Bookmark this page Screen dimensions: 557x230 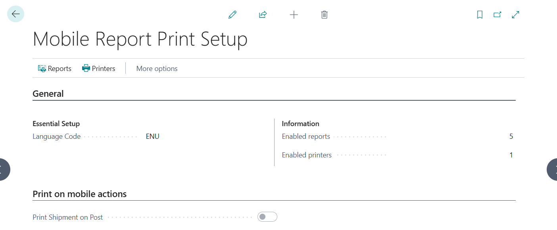pos(480,15)
